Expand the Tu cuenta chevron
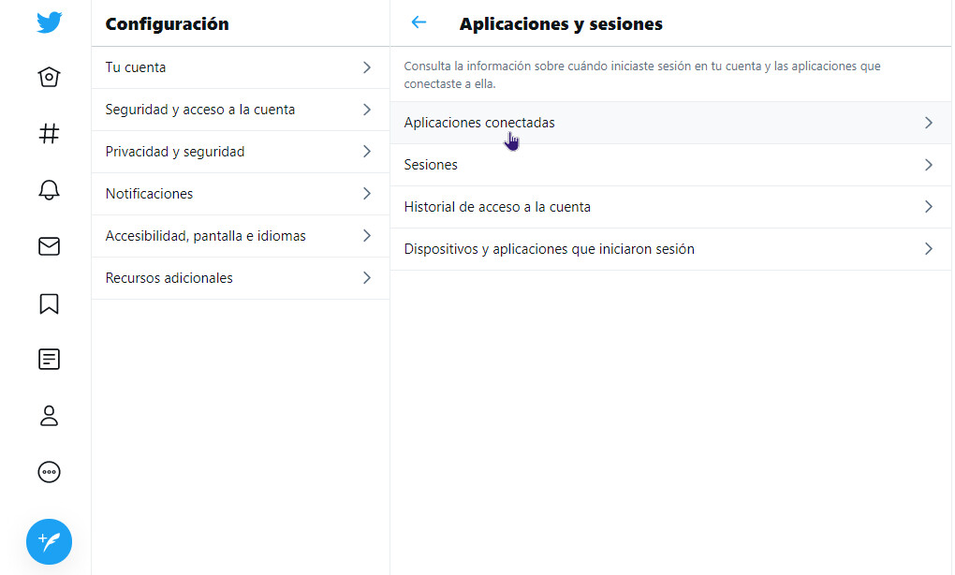 [367, 67]
